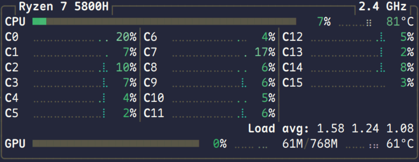
Task: Click the GPU temperature 61°C reading
Action: click(x=400, y=144)
